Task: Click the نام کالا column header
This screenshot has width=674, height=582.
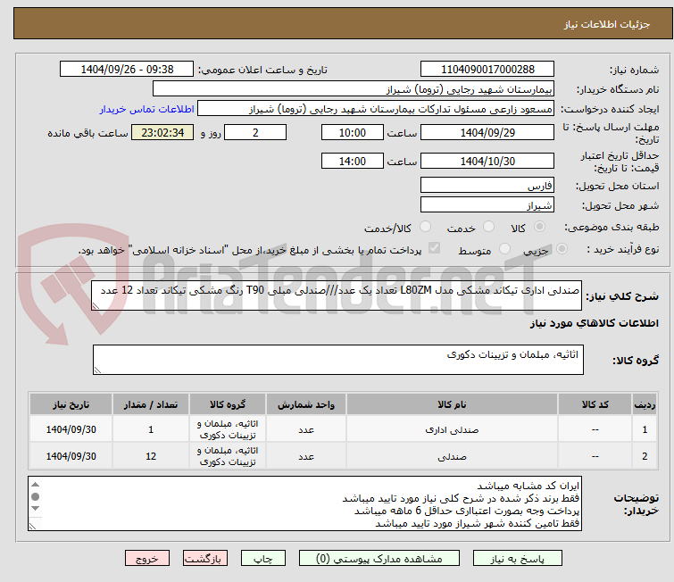Action: click(452, 404)
